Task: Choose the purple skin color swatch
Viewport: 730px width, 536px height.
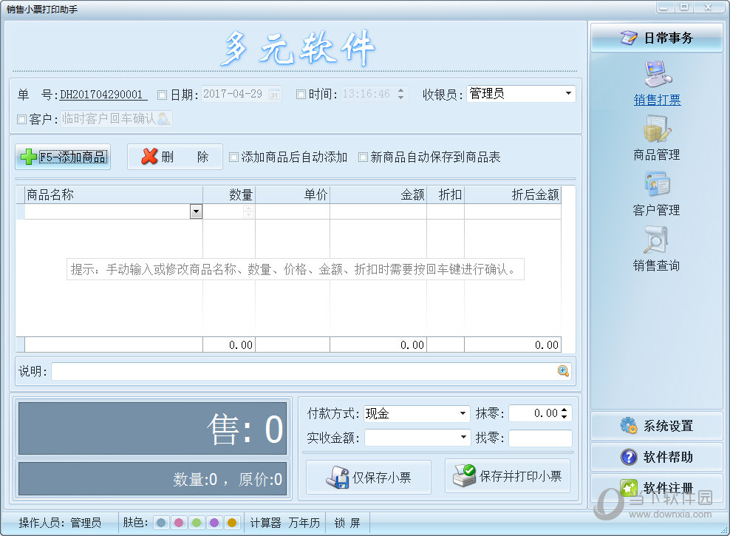Action: point(214,523)
